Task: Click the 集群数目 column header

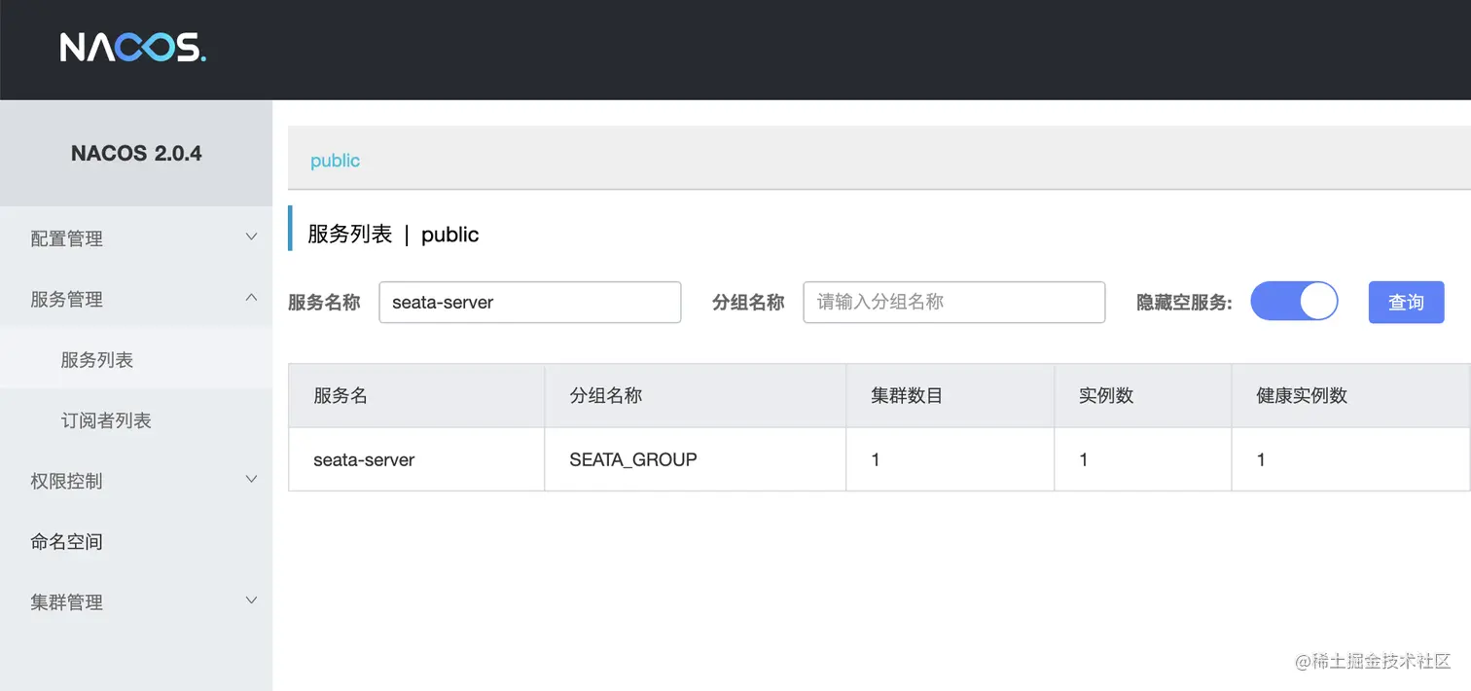Action: 951,395
